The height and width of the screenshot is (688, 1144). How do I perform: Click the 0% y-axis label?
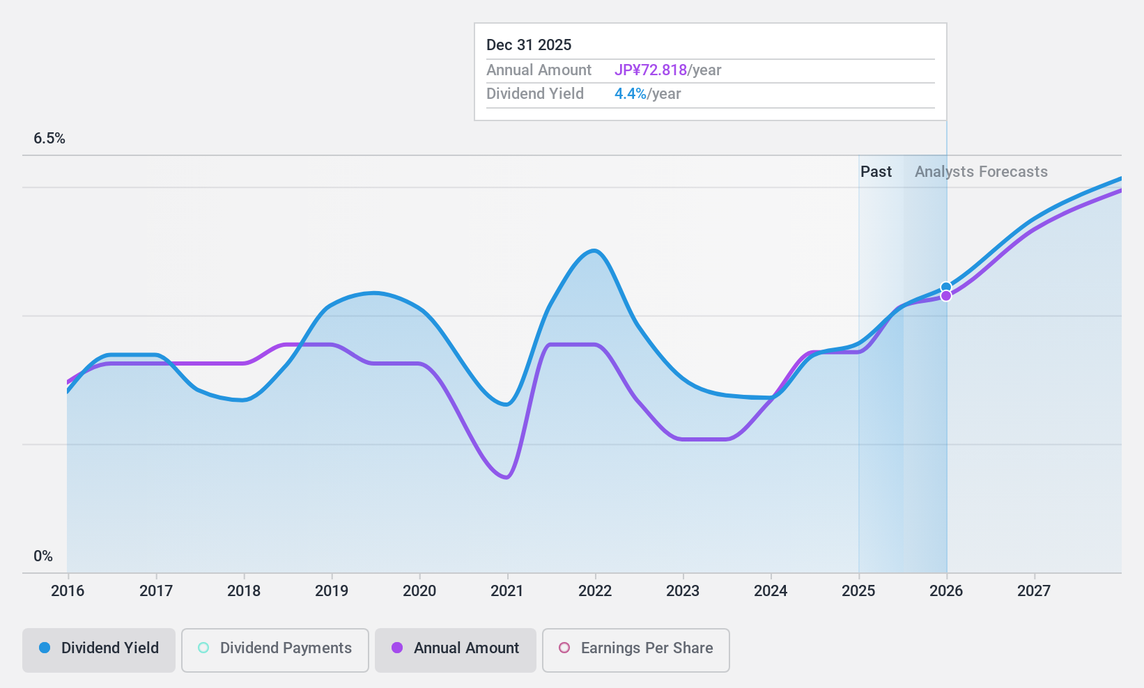coord(43,556)
